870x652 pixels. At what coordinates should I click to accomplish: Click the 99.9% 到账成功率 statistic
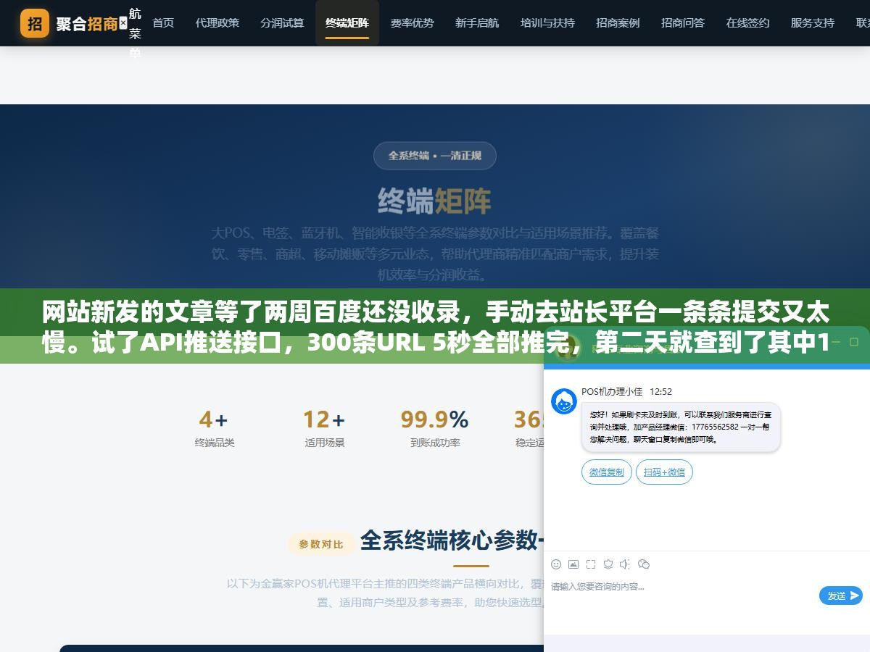[435, 427]
